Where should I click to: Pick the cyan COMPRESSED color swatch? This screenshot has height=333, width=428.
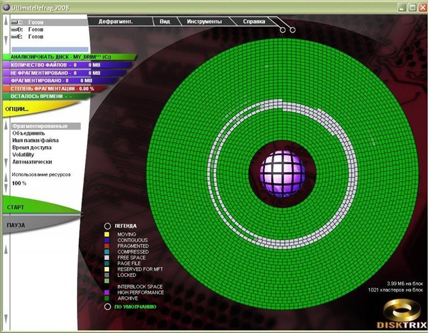pos(107,252)
